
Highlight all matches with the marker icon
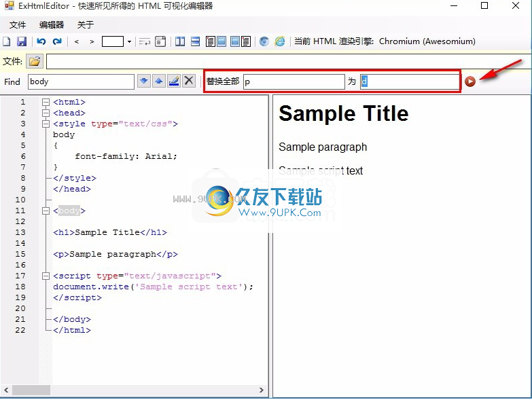click(x=174, y=81)
